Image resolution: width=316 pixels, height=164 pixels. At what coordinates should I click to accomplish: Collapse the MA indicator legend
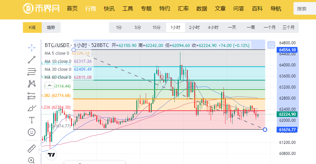(x=49, y=85)
